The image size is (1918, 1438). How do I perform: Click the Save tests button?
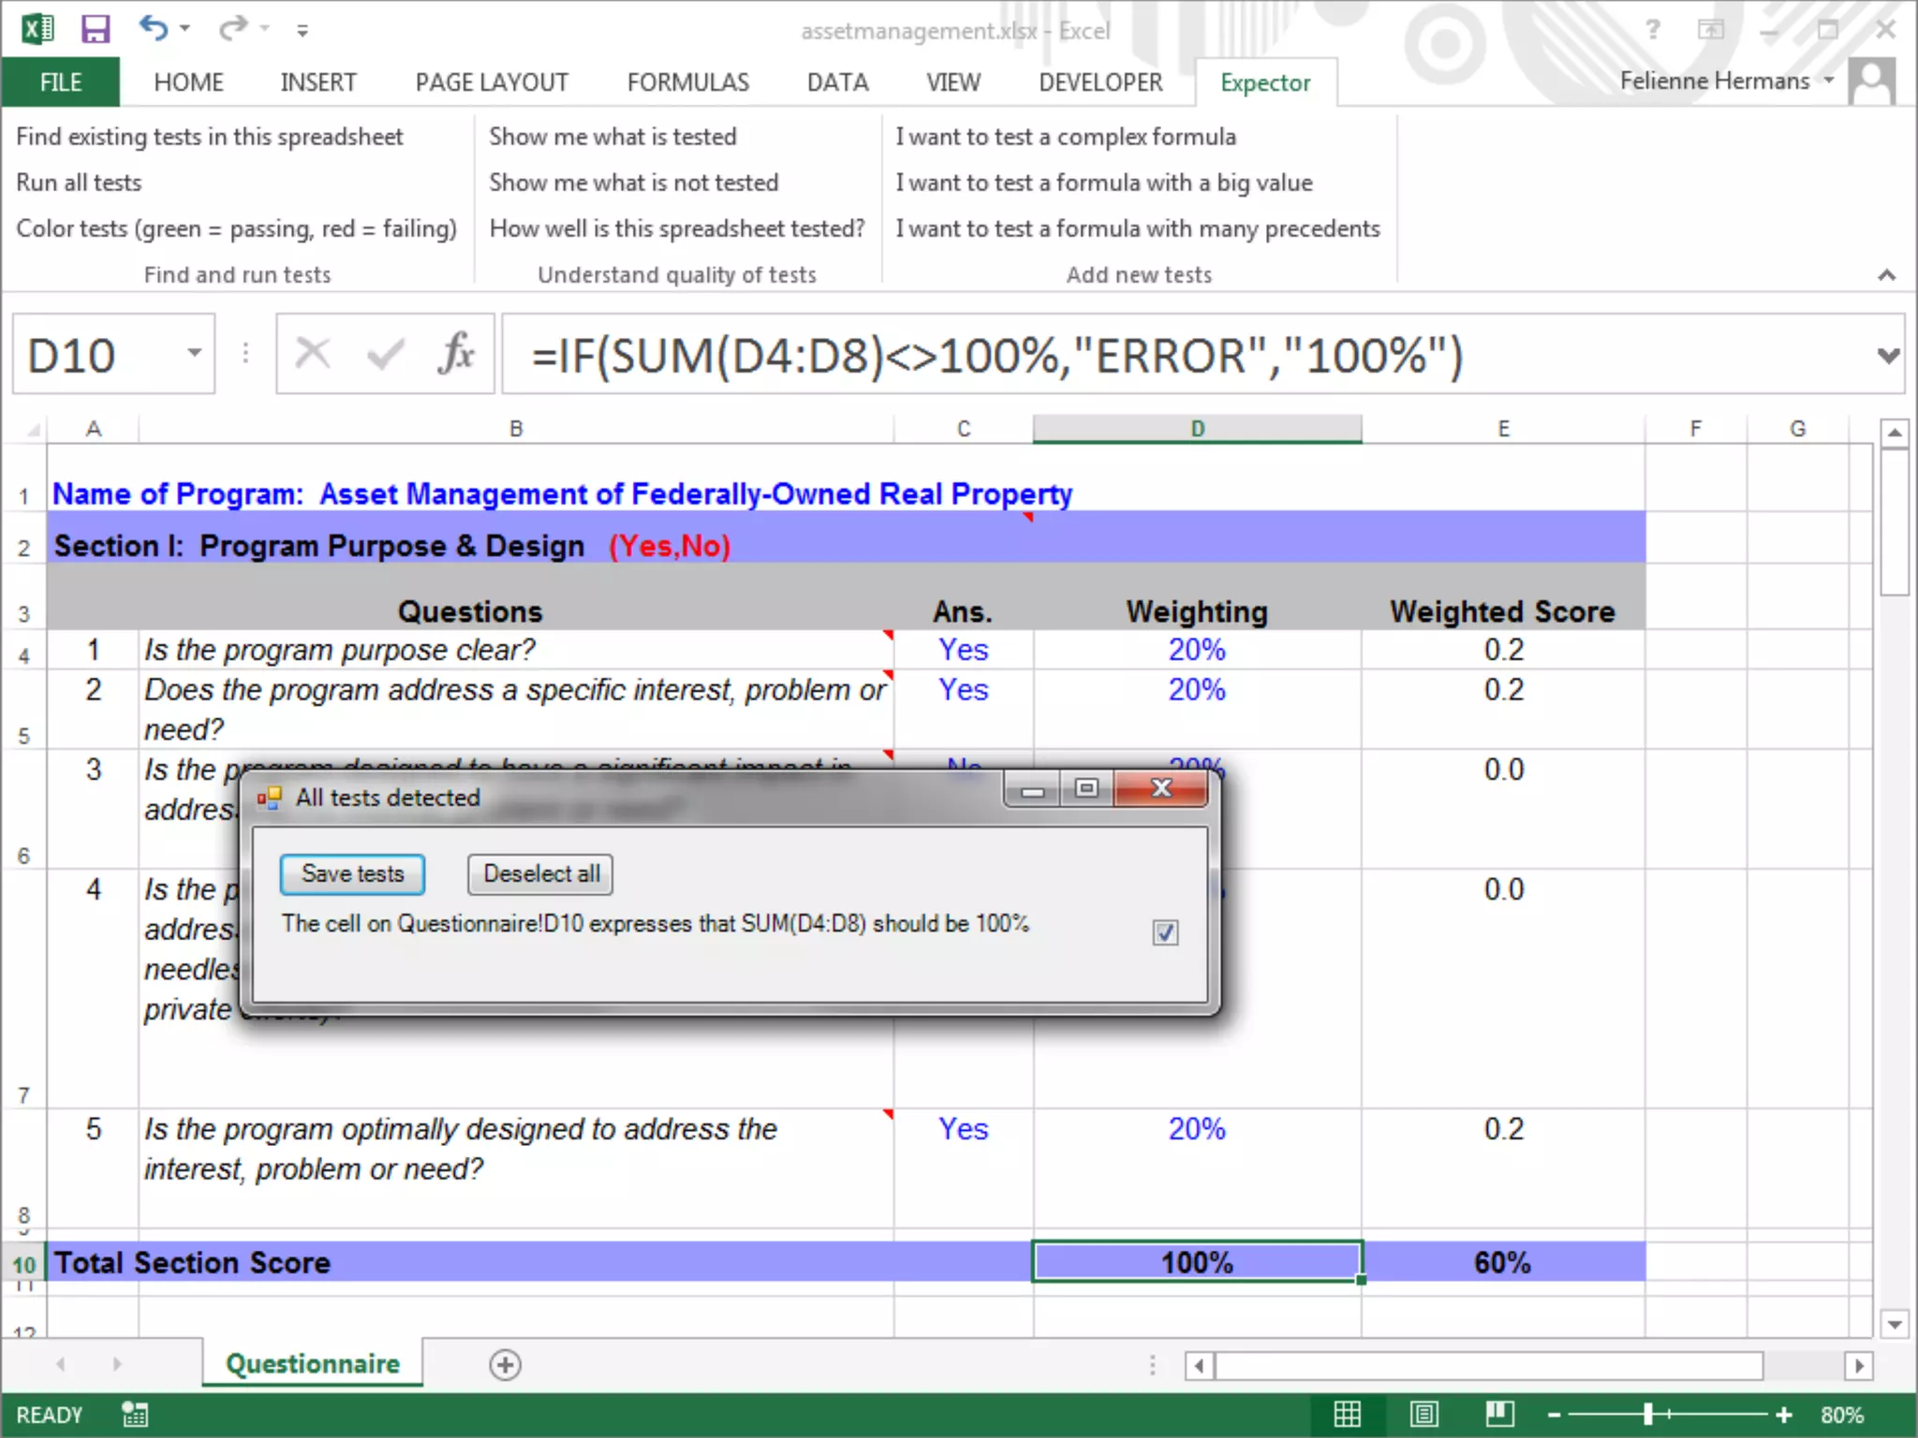[352, 873]
